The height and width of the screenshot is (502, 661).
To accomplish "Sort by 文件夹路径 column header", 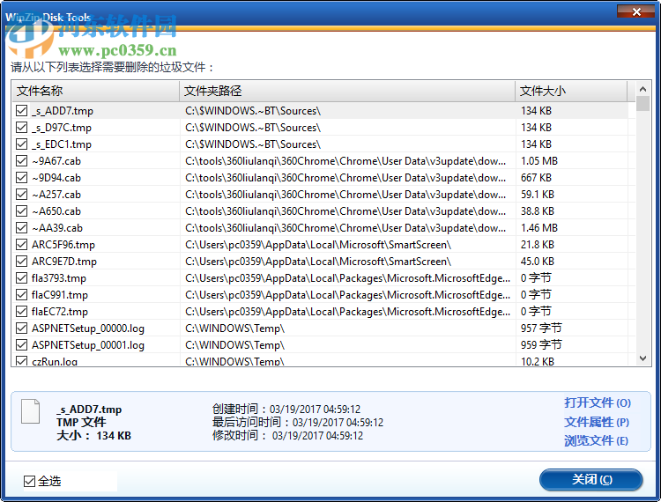I will 347,91.
